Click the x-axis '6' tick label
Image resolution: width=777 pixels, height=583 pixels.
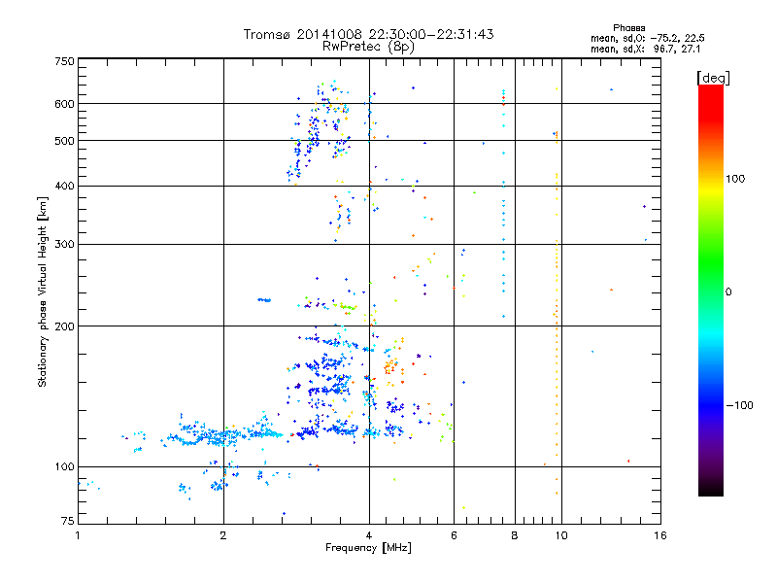coord(454,535)
